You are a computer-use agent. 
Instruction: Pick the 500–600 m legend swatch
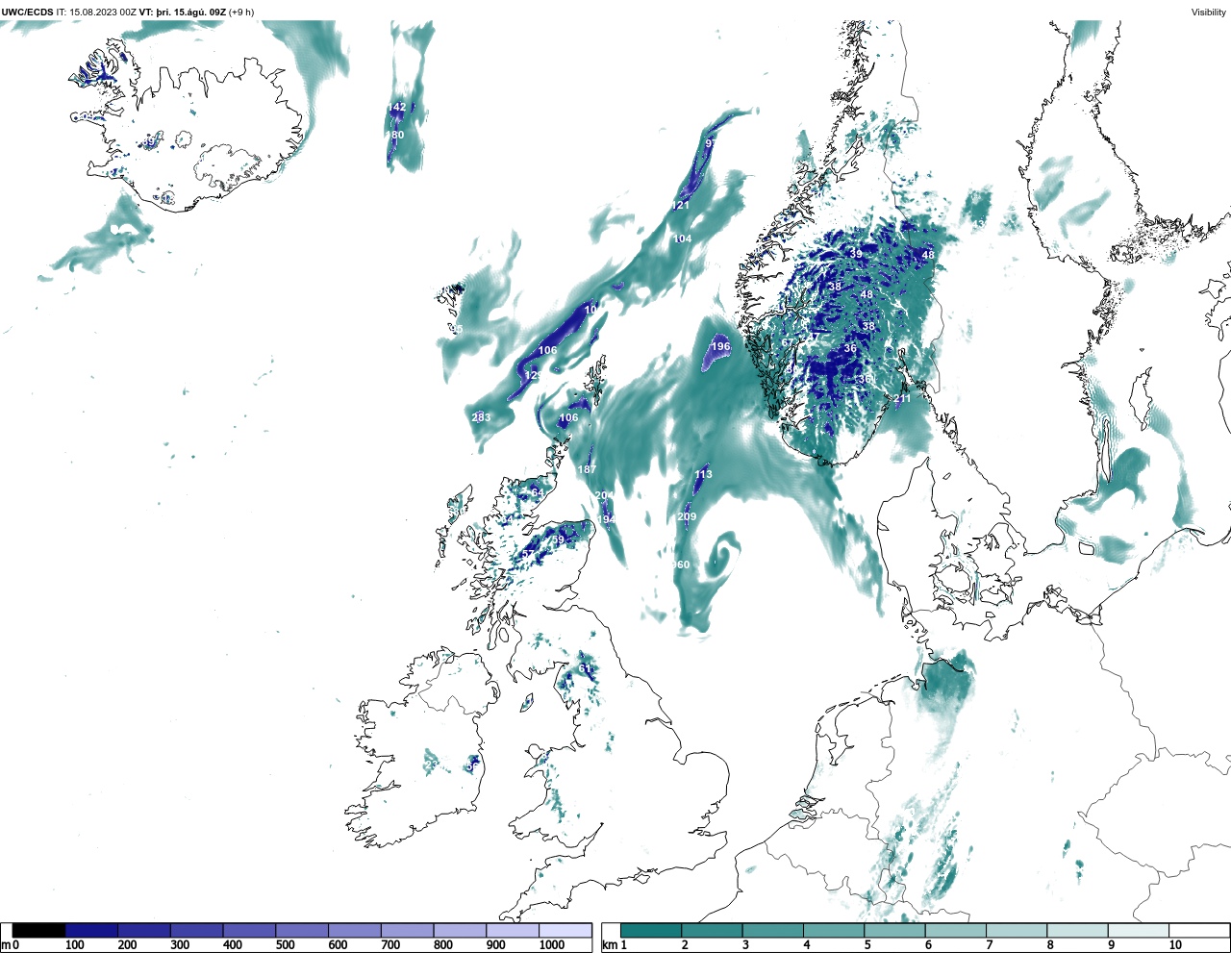coord(302,930)
